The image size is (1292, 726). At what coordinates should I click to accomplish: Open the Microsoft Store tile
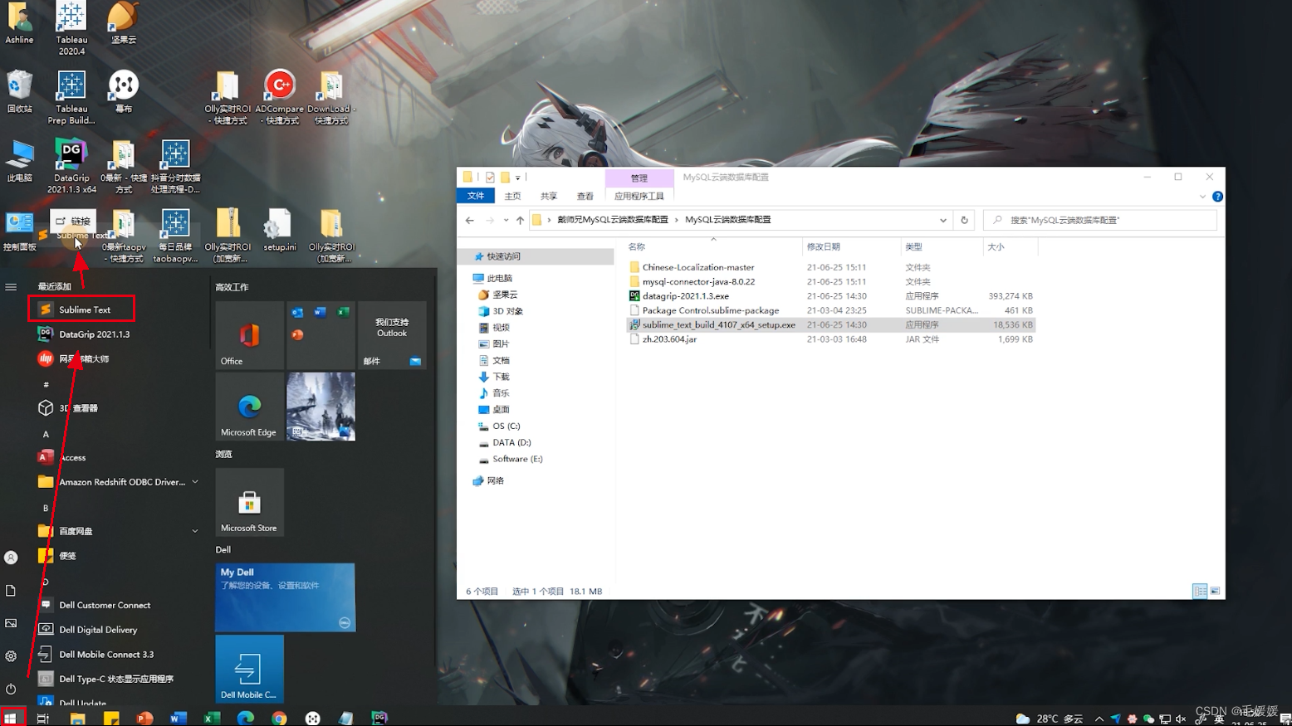(249, 502)
